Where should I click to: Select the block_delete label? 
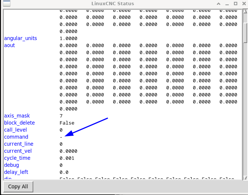20,123
